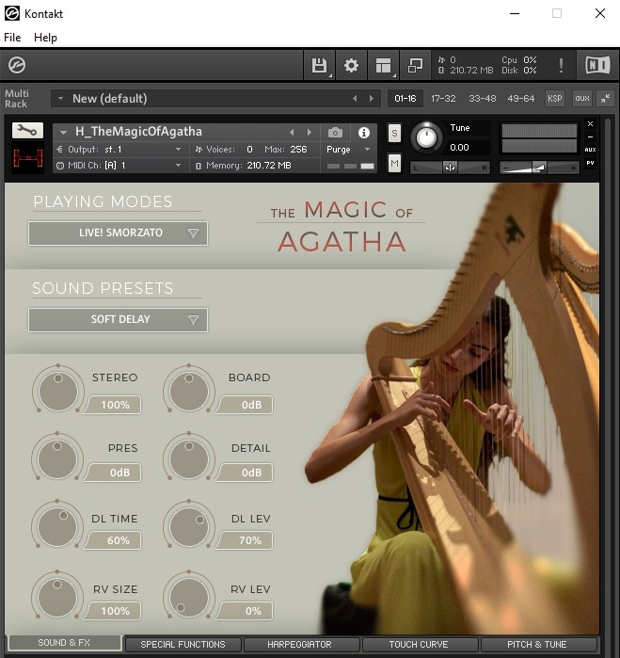Remove the instrument with the X icon

(590, 124)
